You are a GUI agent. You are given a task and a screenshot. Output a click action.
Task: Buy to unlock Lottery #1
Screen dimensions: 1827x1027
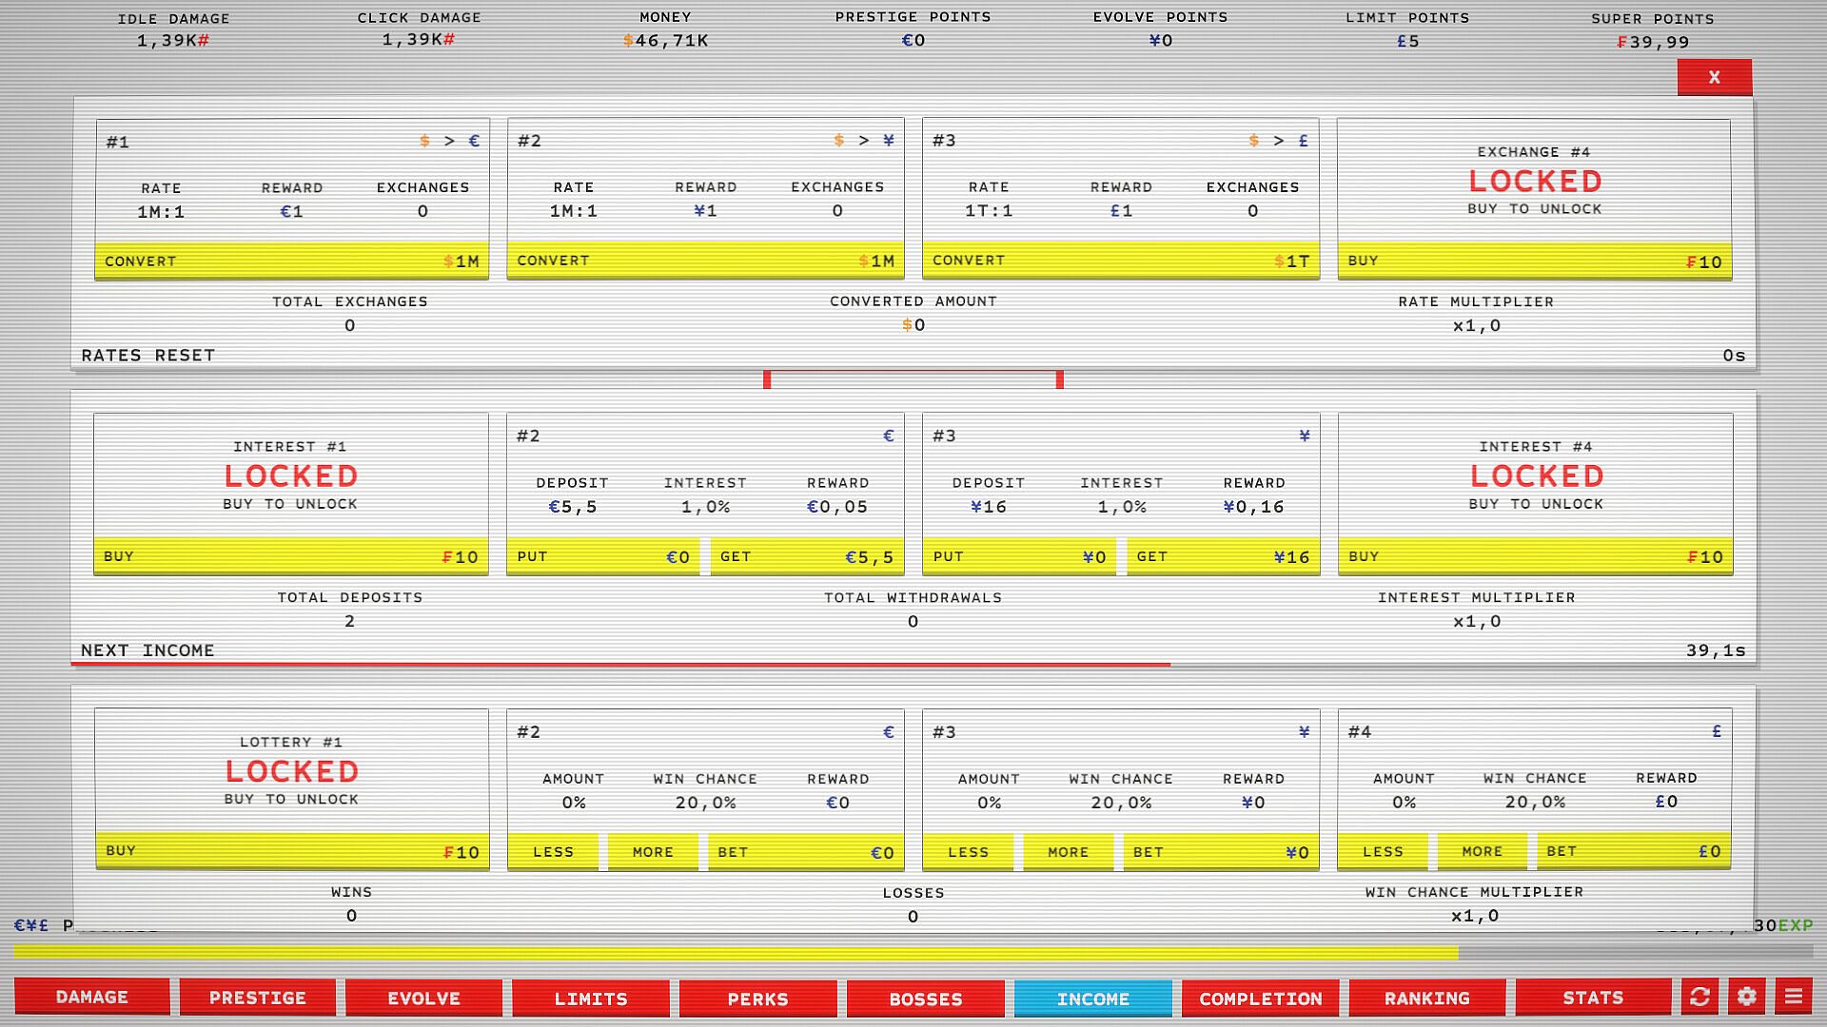(291, 851)
